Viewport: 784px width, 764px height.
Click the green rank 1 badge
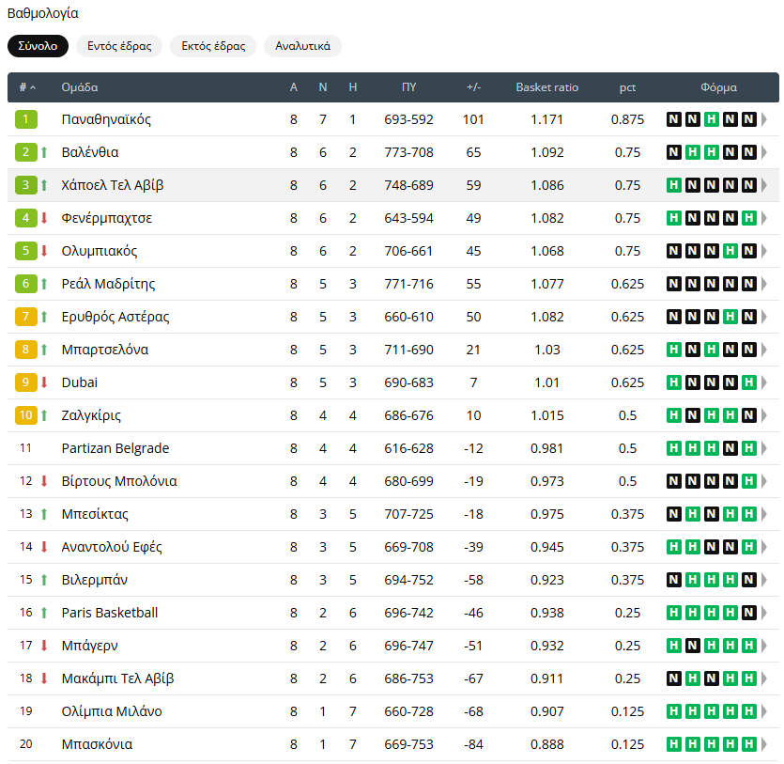tap(26, 119)
